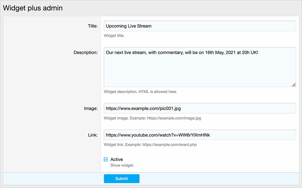Click the "Description:" field label
The image size is (302, 188).
85,53
